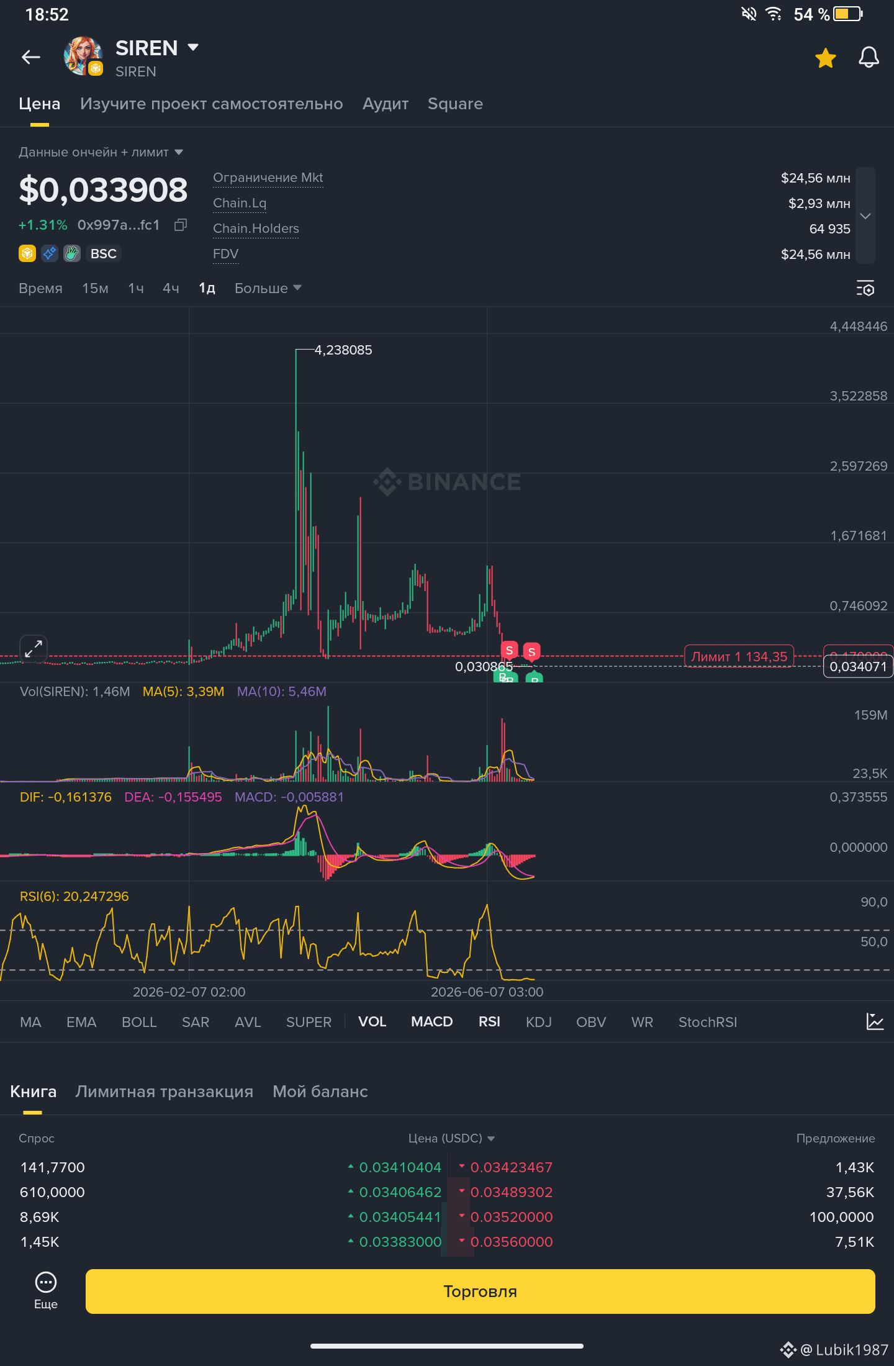
Task: Toggle the favorite star icon
Action: (826, 58)
